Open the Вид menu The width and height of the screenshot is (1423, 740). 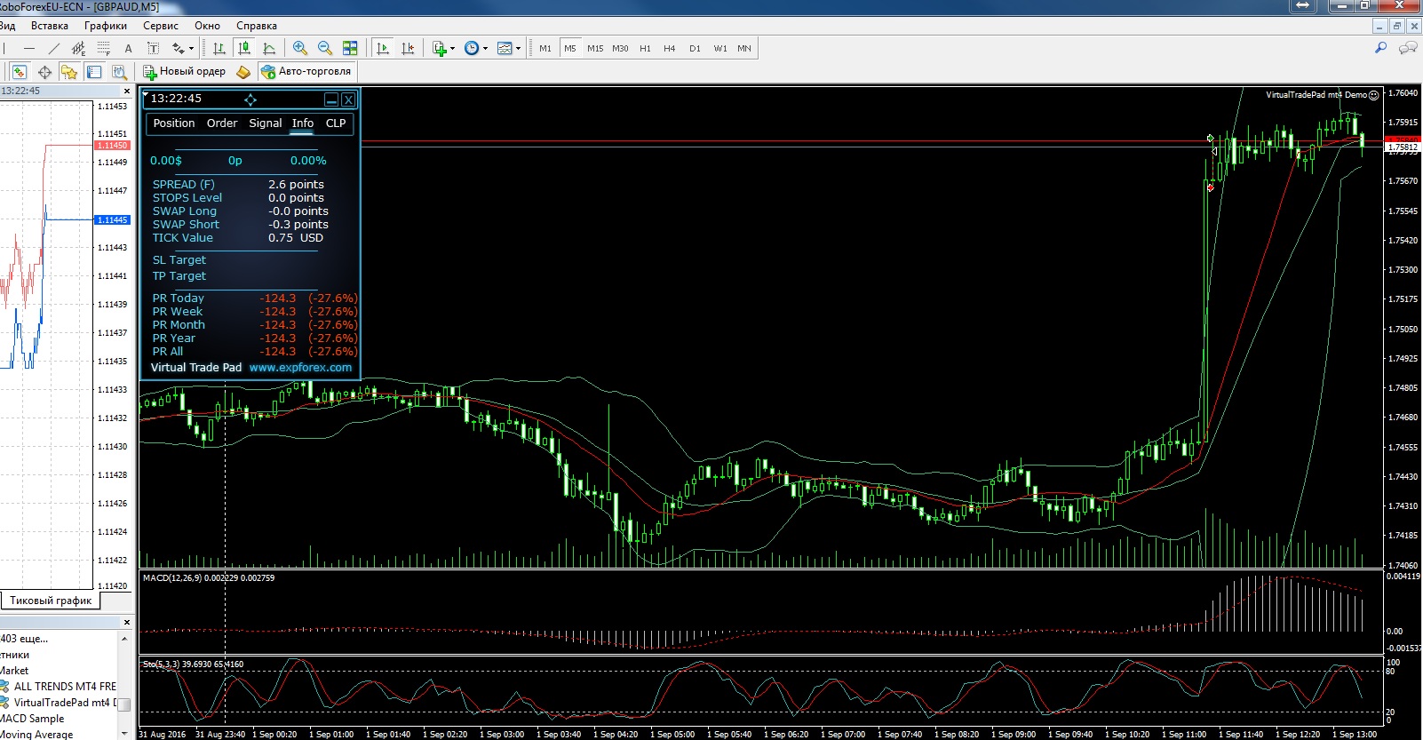[x=7, y=26]
